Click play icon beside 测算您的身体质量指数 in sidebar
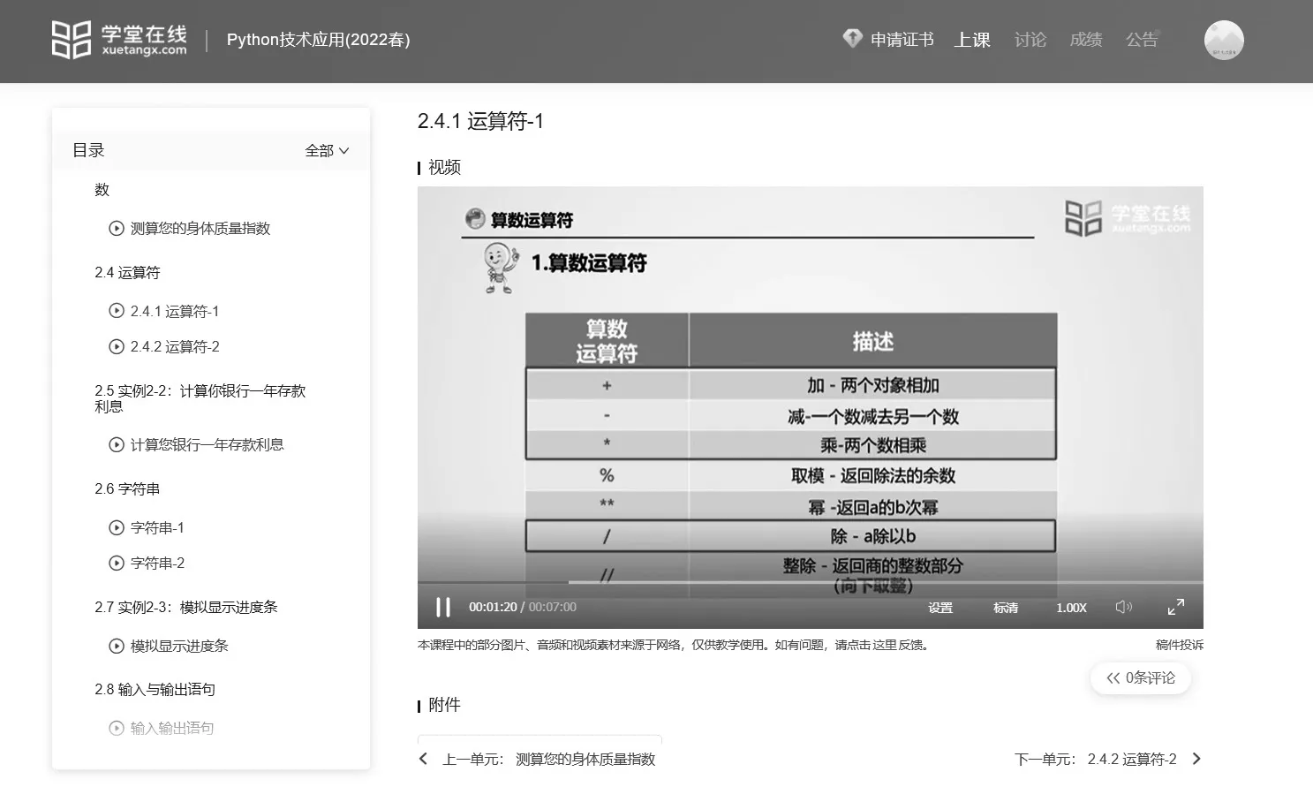 coord(116,229)
